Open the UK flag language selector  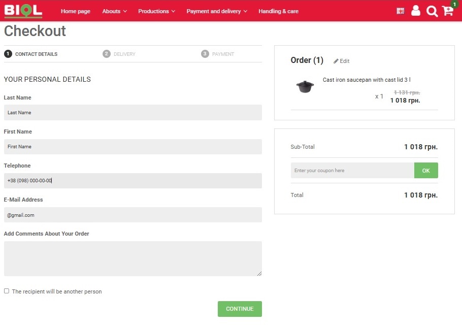401,11
